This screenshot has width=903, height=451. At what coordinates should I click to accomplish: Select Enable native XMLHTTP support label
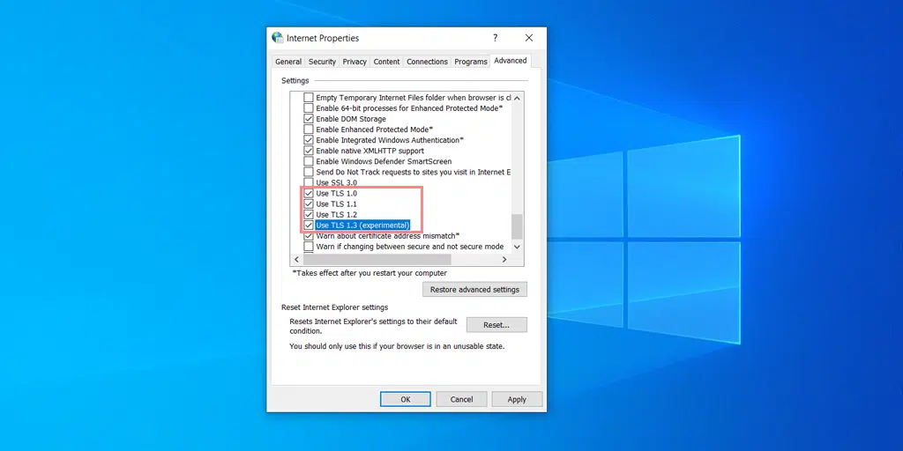click(x=369, y=151)
